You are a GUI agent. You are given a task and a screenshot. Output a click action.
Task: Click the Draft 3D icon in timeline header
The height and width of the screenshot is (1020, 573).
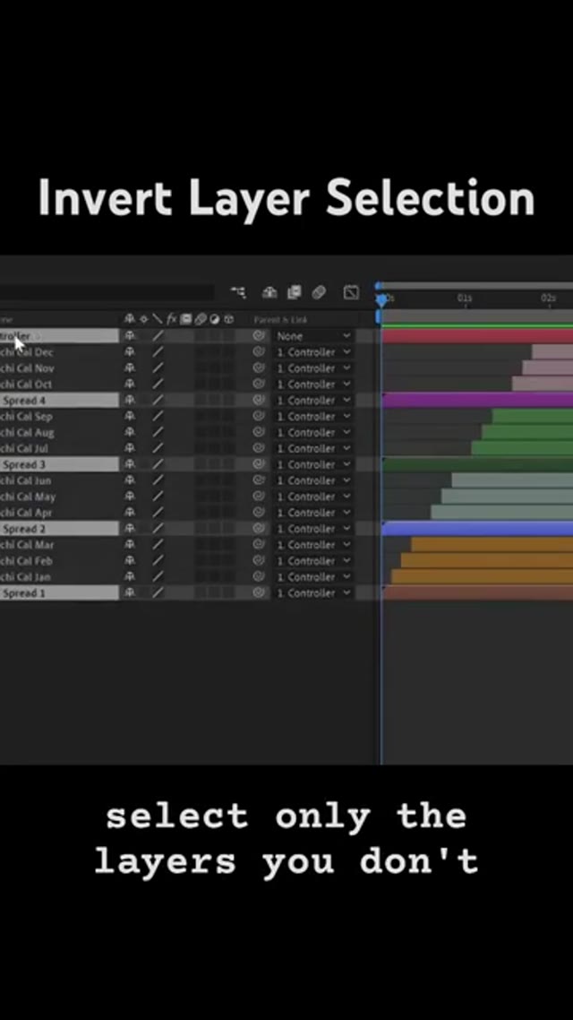(x=269, y=292)
